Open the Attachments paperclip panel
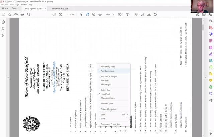 (3, 35)
